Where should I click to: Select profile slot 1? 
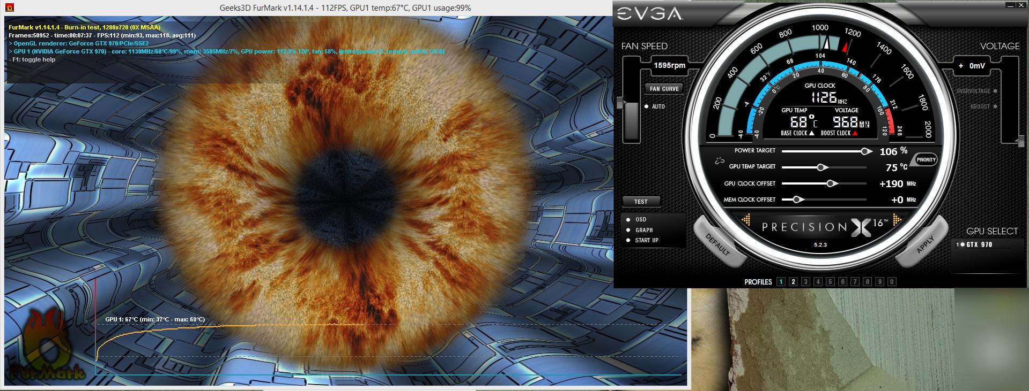[781, 282]
